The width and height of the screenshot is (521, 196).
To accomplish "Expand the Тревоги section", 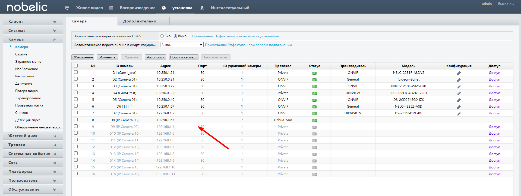I will click(33, 145).
